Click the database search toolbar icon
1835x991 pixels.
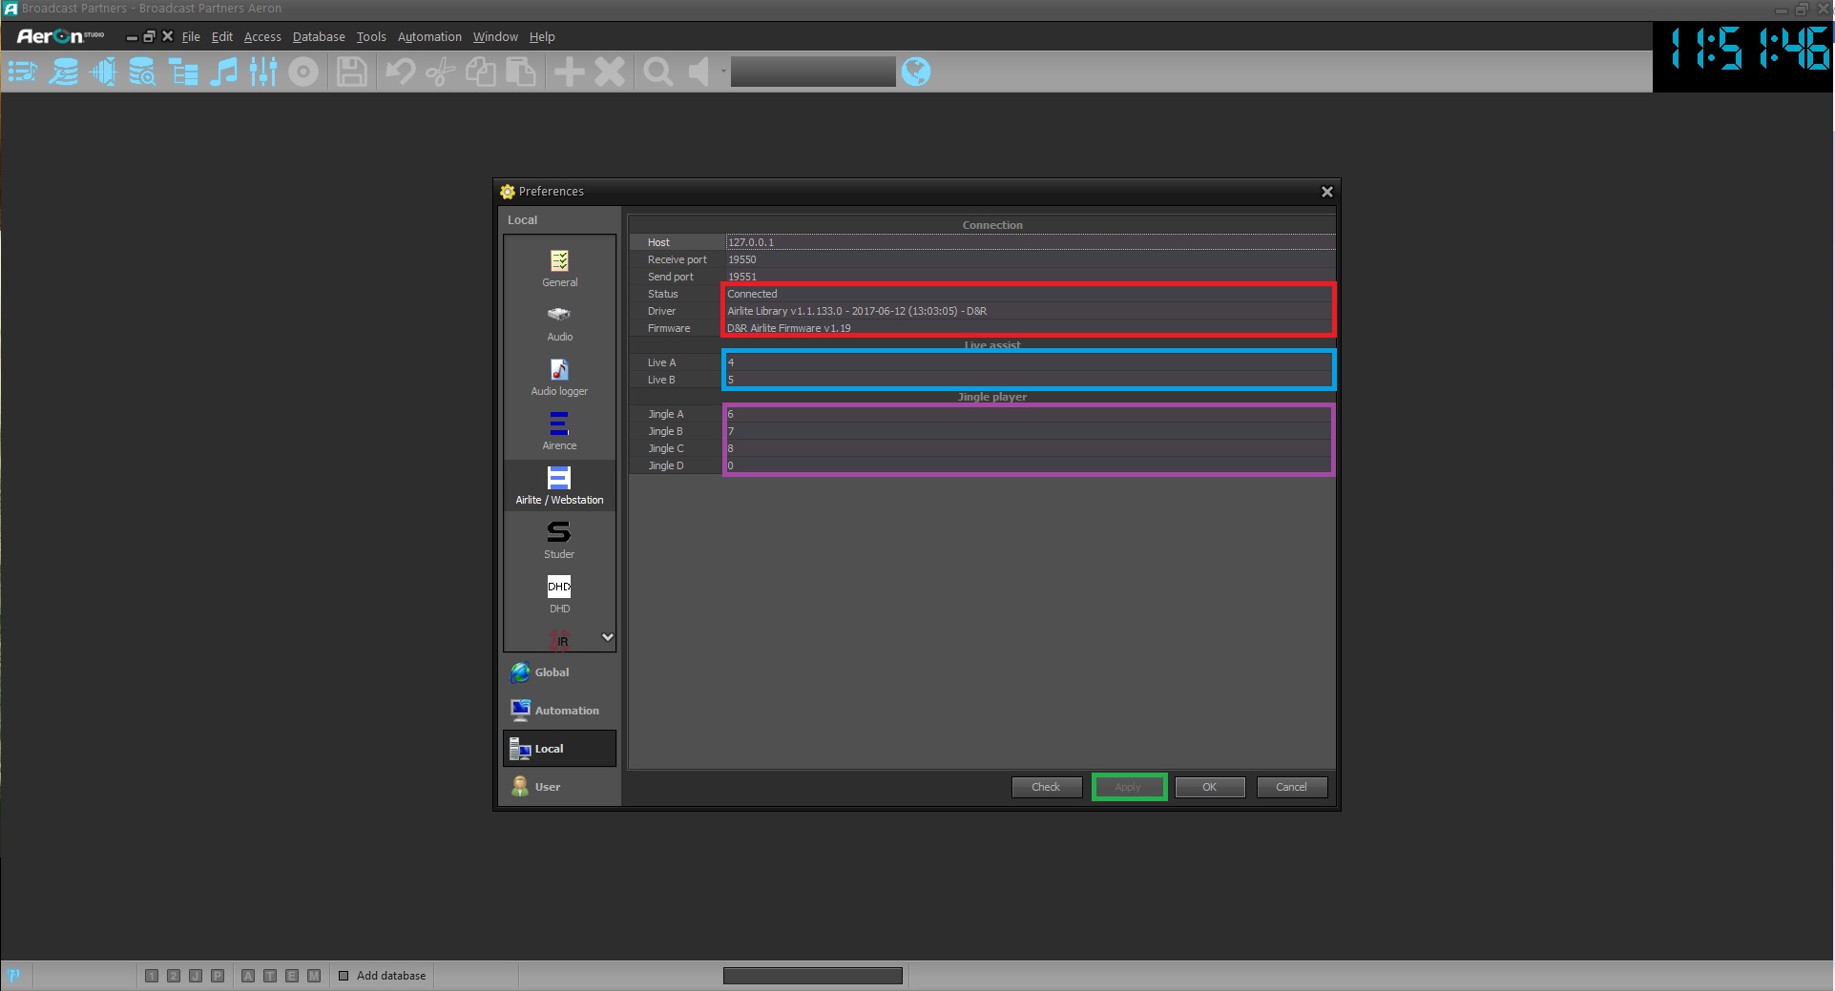pyautogui.click(x=142, y=72)
